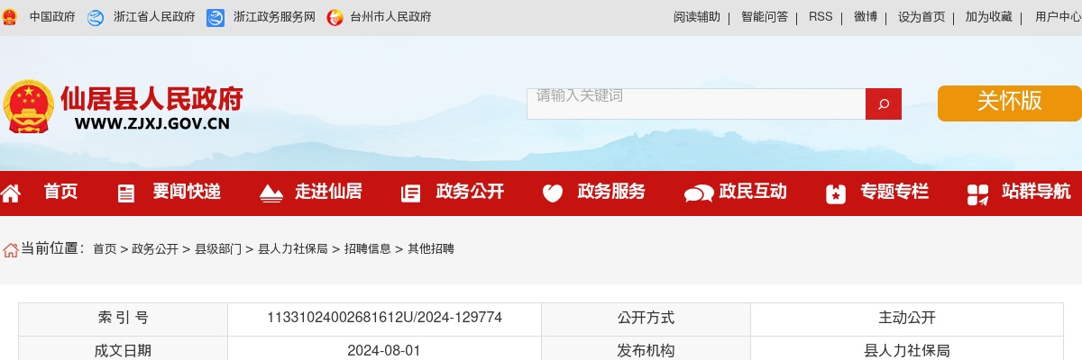Click the national emblem site logo
The width and height of the screenshot is (1082, 360).
tap(29, 106)
